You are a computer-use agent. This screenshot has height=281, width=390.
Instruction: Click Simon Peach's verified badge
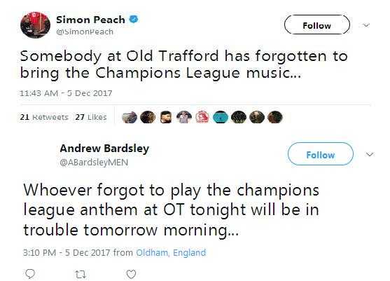click(134, 19)
